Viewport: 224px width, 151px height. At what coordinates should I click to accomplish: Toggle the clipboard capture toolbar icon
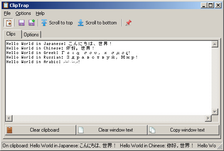coord(8,23)
